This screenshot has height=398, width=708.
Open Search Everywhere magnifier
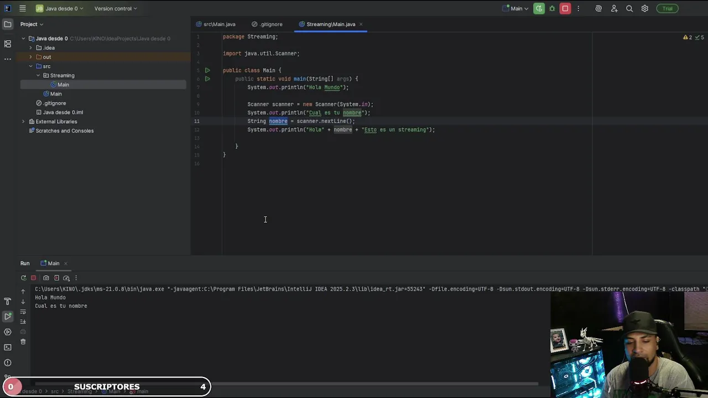pyautogui.click(x=629, y=8)
